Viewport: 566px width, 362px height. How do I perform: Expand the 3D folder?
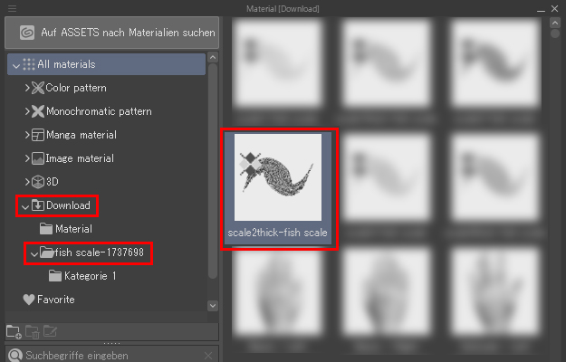pyautogui.click(x=26, y=182)
